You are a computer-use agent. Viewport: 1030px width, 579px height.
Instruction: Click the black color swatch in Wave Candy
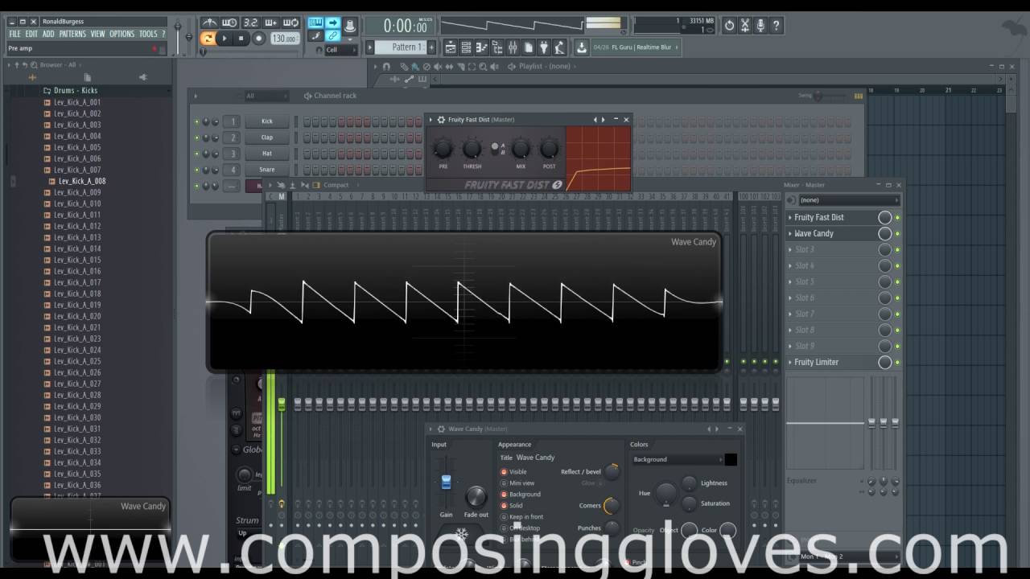[x=731, y=459]
